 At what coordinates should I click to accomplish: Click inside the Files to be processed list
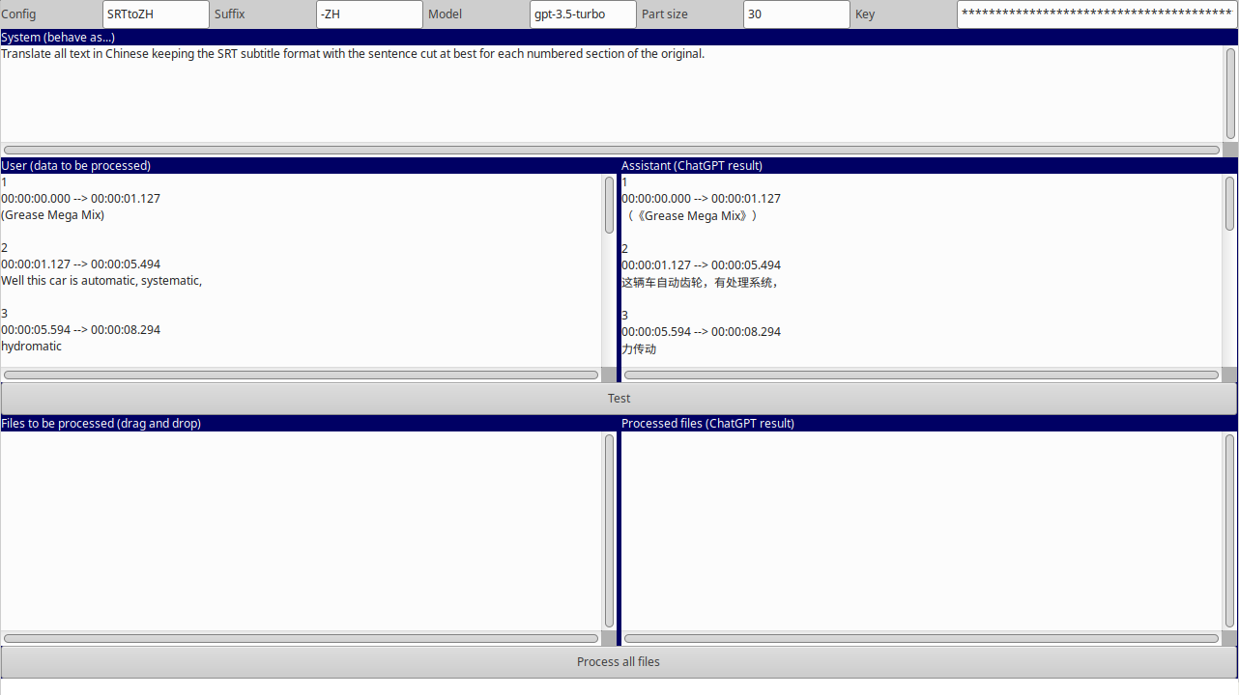tap(300, 531)
